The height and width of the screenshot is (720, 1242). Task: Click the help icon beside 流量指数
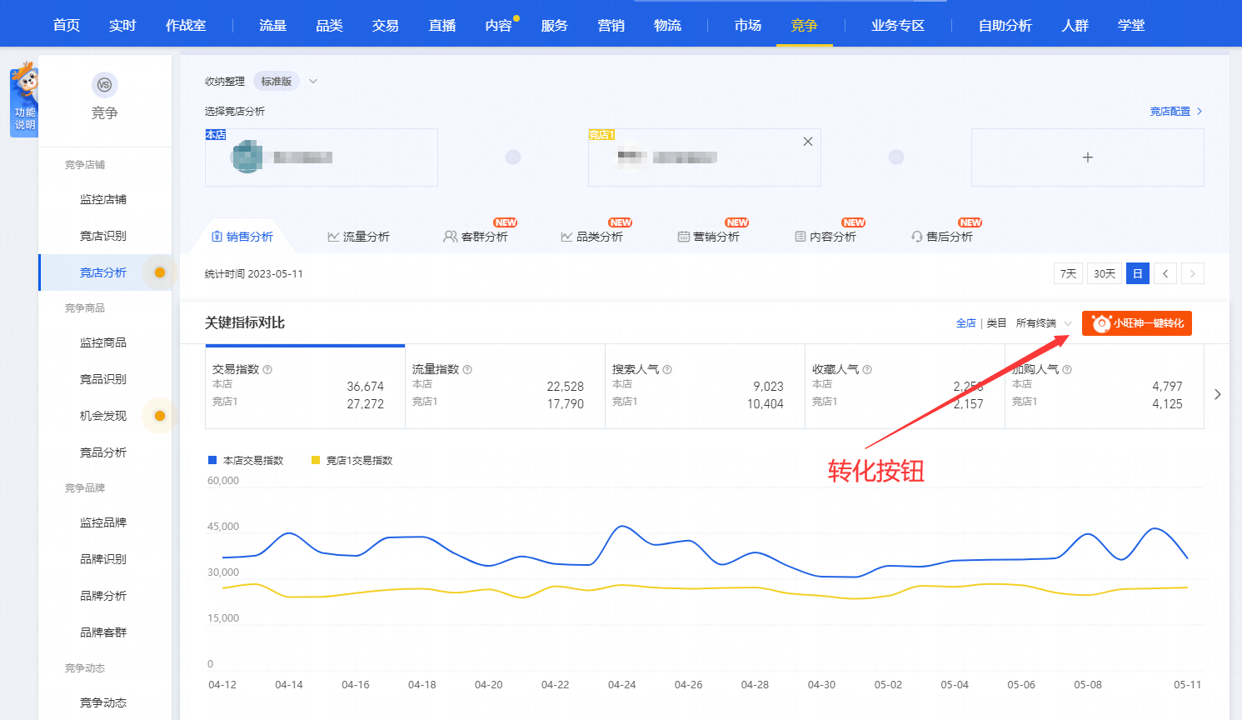[467, 369]
